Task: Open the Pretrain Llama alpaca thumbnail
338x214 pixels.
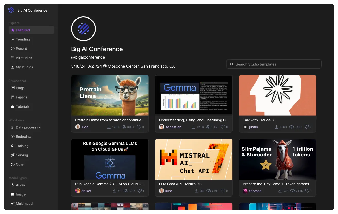Action: point(110,95)
